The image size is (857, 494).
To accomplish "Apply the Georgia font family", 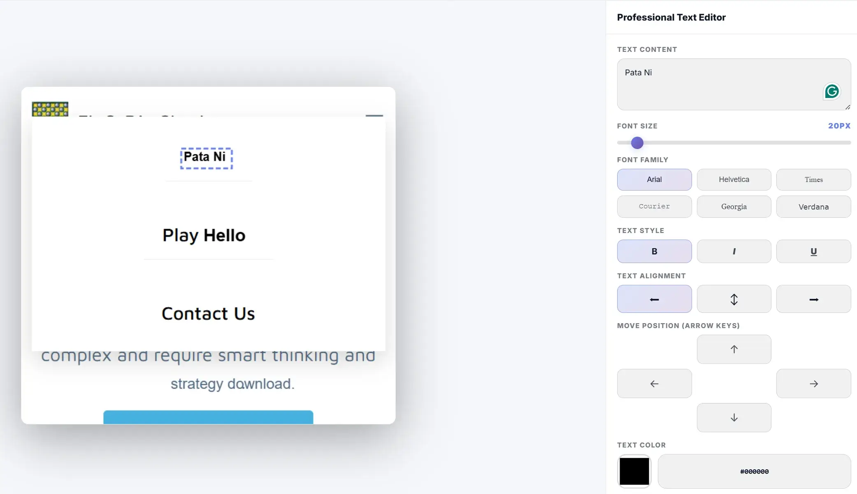I will coord(734,207).
